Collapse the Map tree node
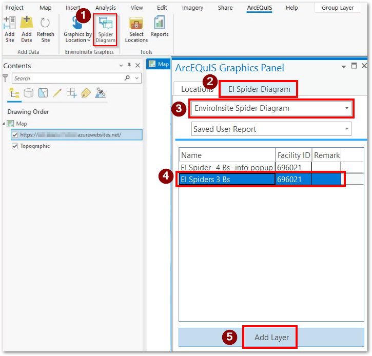 [x=4, y=124]
